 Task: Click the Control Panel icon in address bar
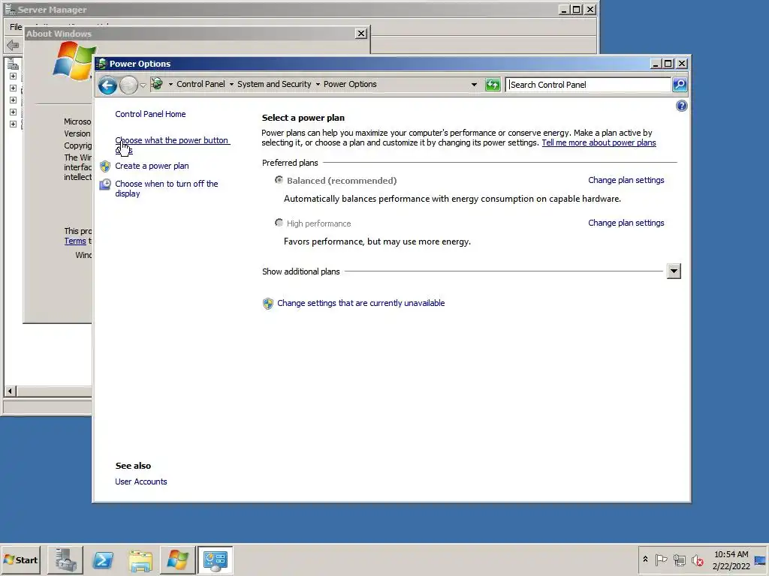[x=157, y=84]
